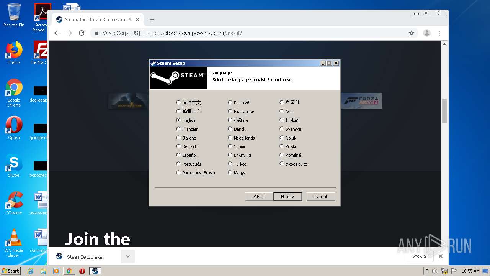Open Windows Explorer from the taskbar
The image size is (490, 276).
click(x=43, y=271)
